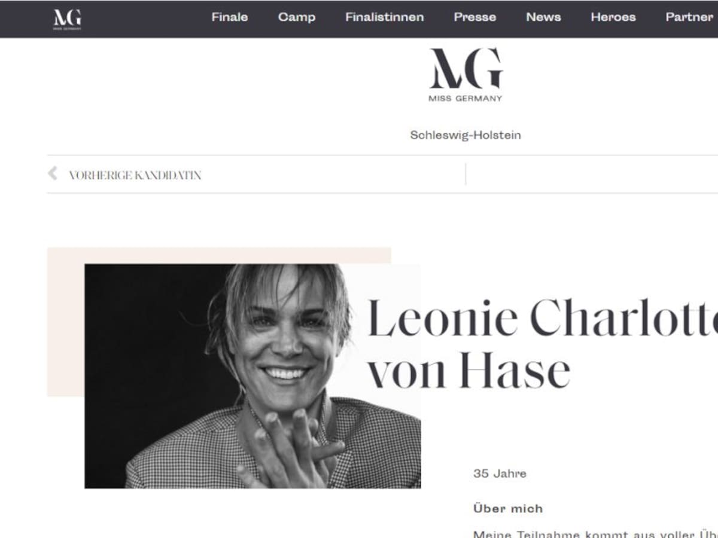Click the right half of candidate navigation bar

(x=592, y=174)
